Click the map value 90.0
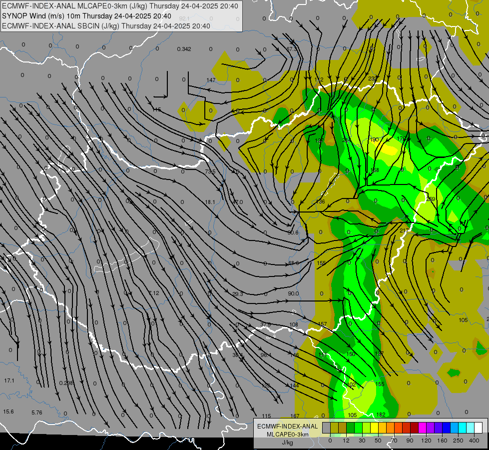Screen dimensions: 489x450 click(294, 293)
